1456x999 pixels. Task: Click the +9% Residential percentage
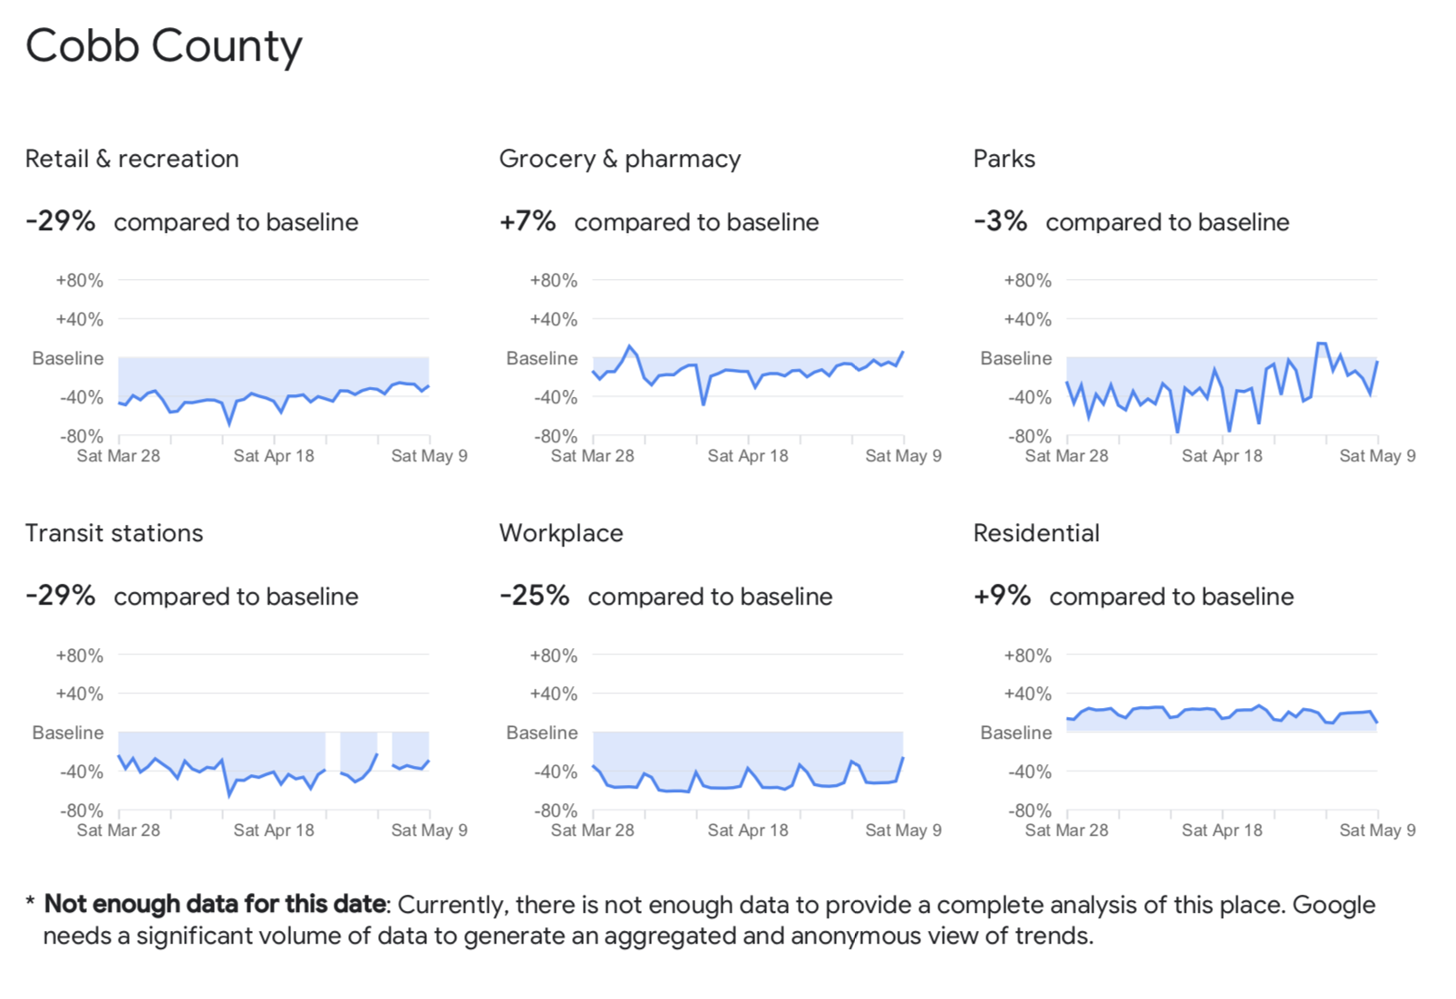coord(1002,596)
